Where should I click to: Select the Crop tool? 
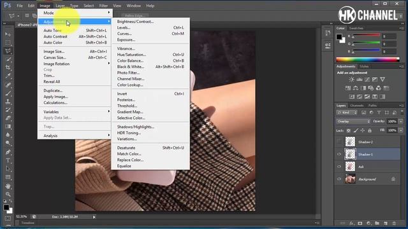coord(8,67)
